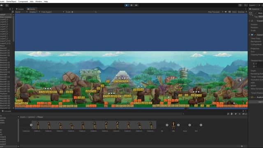Toggle Mute Audio speaker icon
The height and width of the screenshot is (148, 263).
(226, 12)
